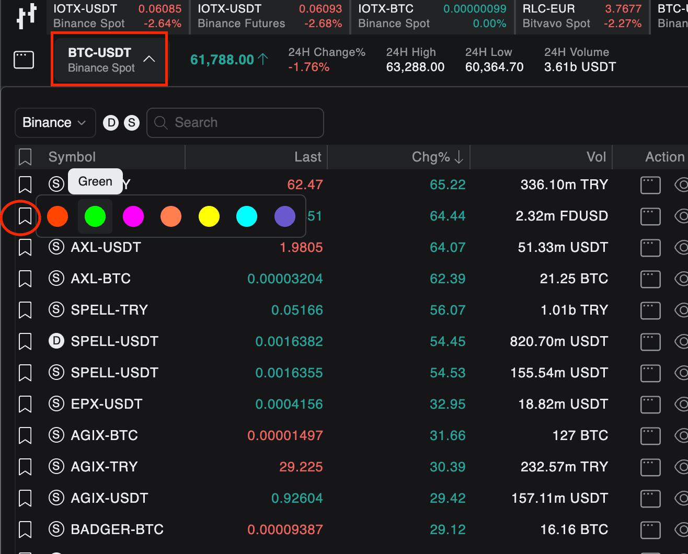Click the 61,788.00 current price
Viewport: 688px width, 554px height.
coord(222,60)
